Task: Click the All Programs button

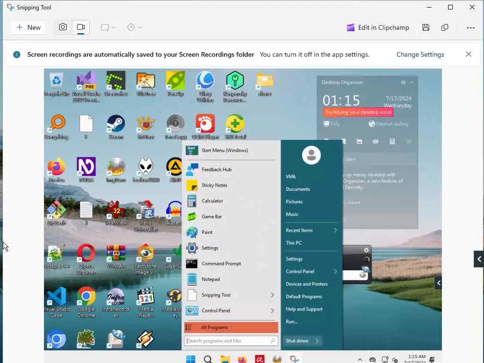Action: click(231, 328)
